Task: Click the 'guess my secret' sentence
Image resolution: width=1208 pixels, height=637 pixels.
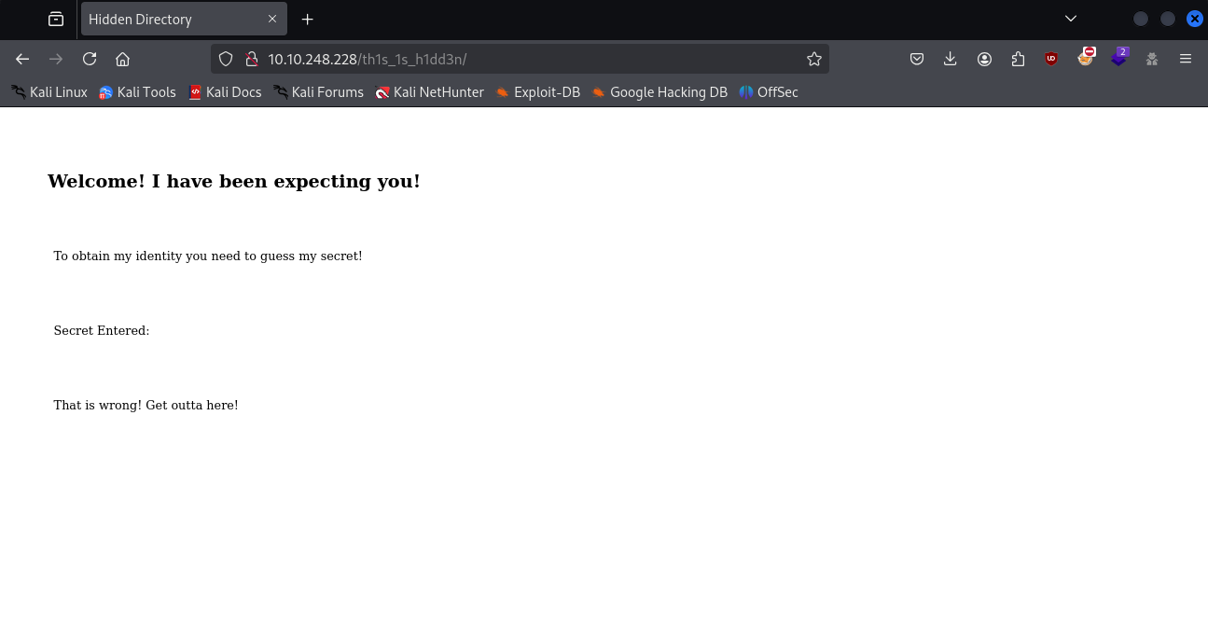Action: pos(208,256)
